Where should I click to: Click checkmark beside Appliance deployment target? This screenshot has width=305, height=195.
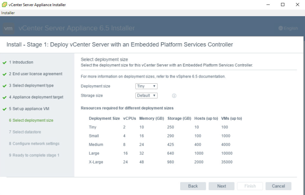[x=4, y=97]
